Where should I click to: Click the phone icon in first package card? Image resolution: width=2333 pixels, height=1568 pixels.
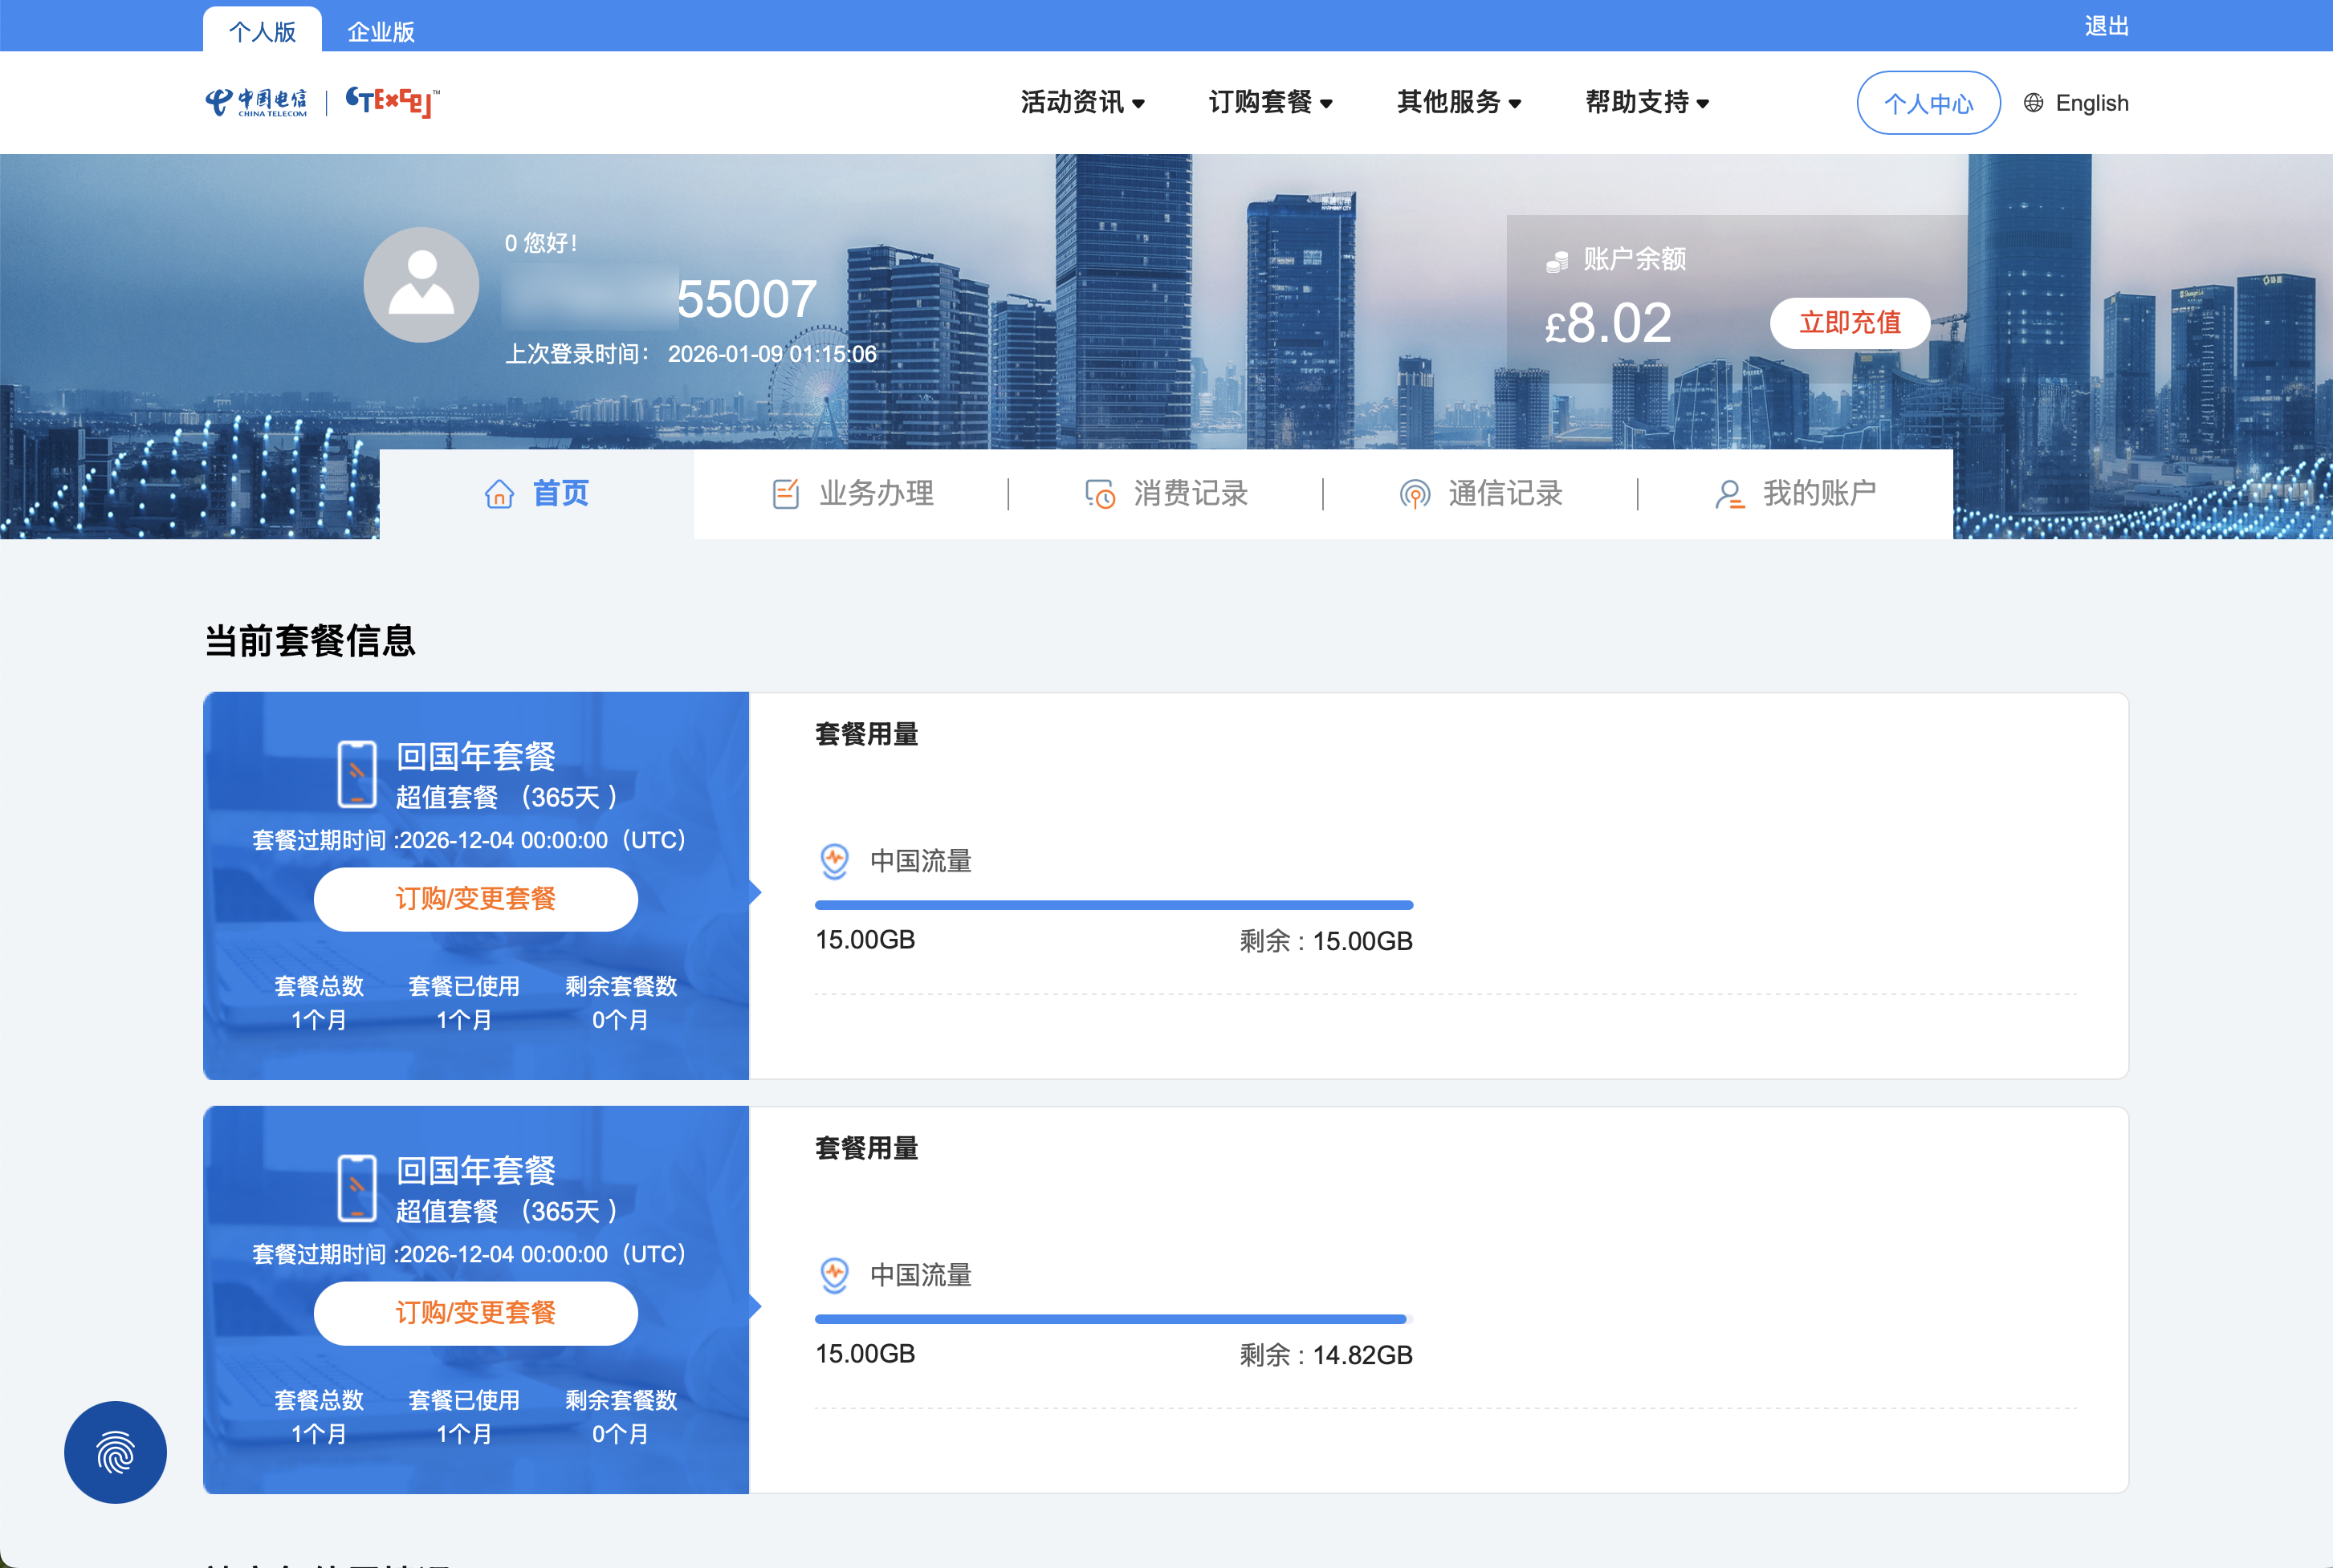[x=357, y=773]
